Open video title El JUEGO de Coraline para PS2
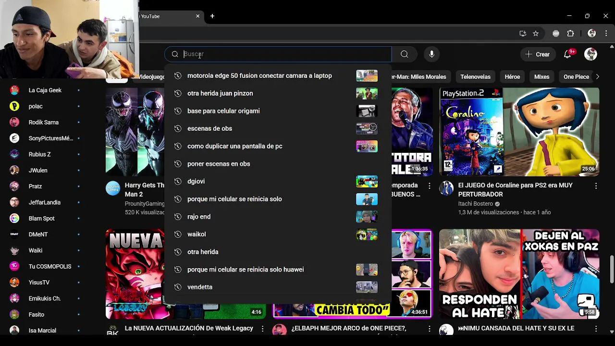The height and width of the screenshot is (346, 615). click(x=516, y=190)
